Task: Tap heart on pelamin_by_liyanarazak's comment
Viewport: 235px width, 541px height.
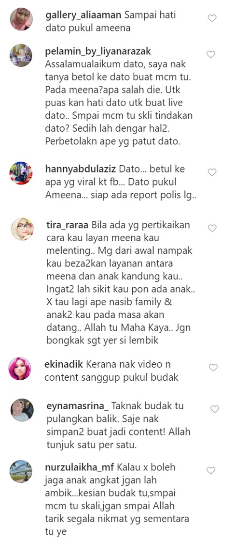Action: (x=211, y=54)
